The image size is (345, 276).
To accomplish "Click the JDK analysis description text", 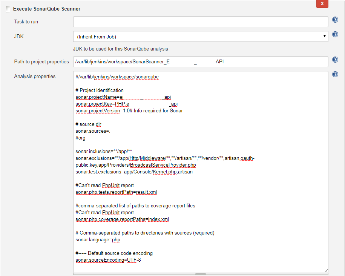I will pyautogui.click(x=120, y=49).
